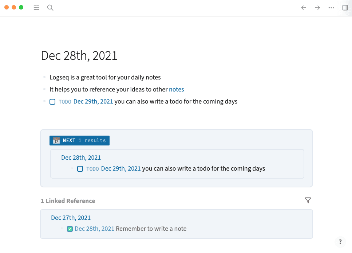Toggle the right sidebar panel icon

pos(345,8)
